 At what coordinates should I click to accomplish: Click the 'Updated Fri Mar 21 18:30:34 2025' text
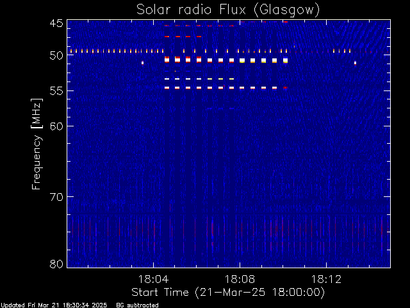pyautogui.click(x=54, y=305)
